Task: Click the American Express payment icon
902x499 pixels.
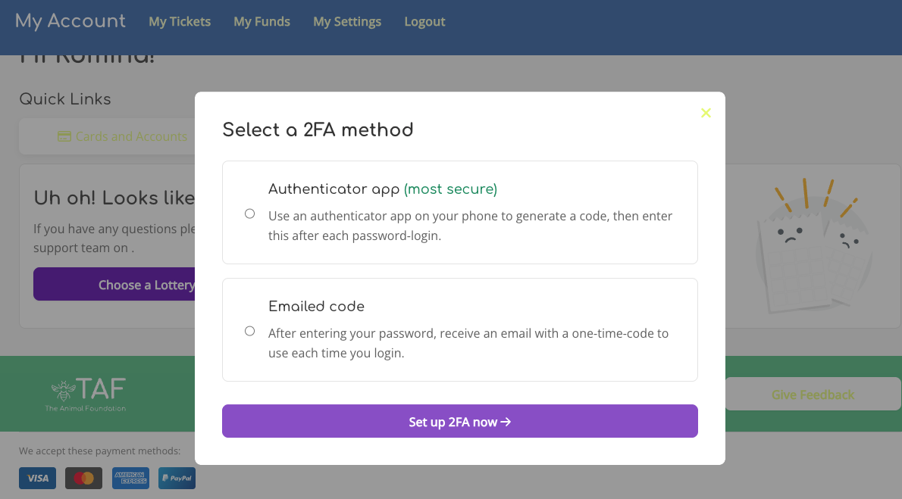Action: (130, 478)
